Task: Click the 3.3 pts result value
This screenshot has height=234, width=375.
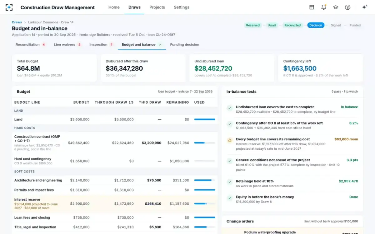Action: (x=352, y=160)
